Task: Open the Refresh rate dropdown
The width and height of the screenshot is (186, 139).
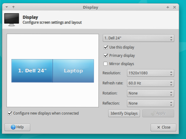Action: point(150,83)
